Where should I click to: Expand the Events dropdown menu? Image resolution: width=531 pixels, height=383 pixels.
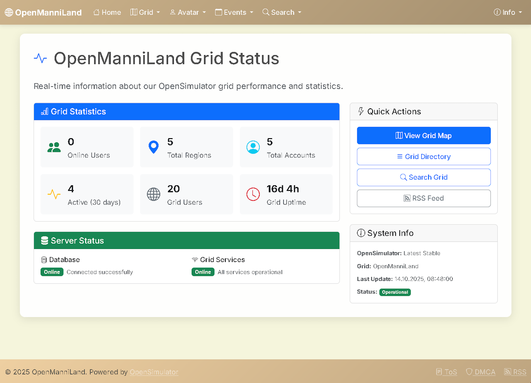coord(234,12)
